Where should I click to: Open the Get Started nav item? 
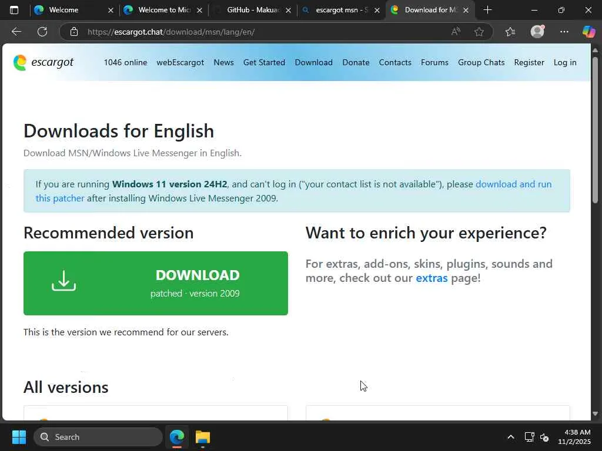(264, 62)
